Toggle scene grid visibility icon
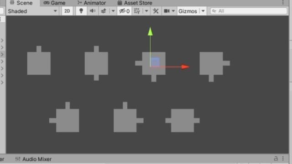292x164 pixels. (137, 11)
